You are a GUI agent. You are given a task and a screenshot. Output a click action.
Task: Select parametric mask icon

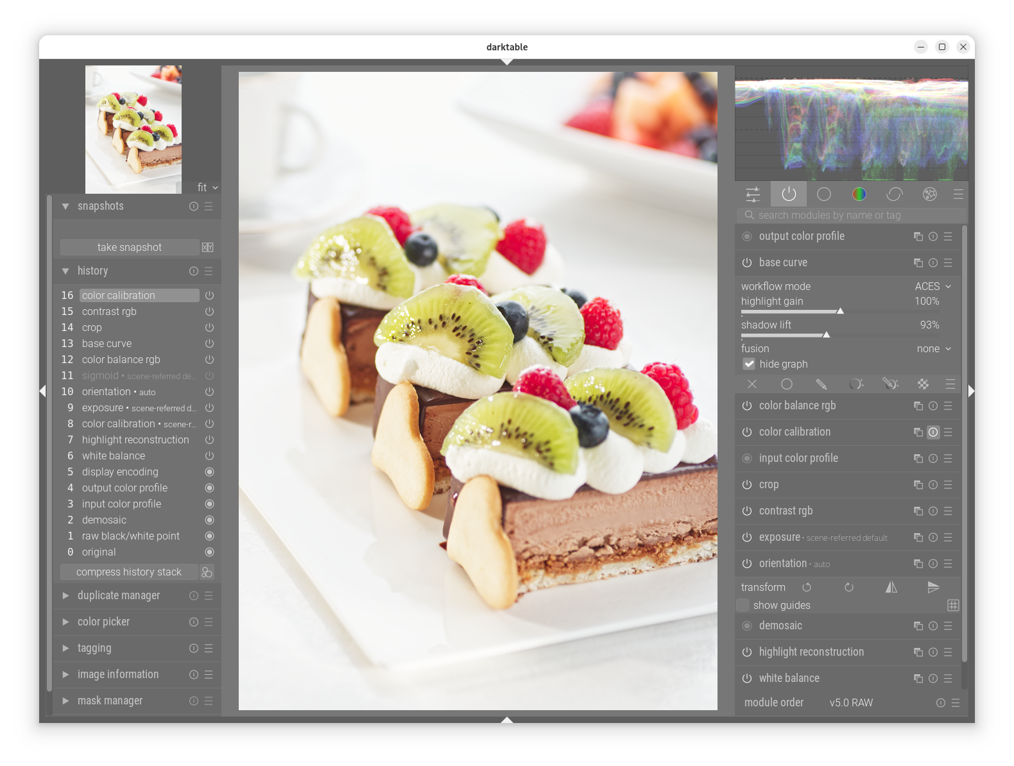855,384
